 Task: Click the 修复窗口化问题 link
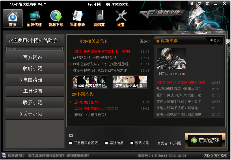tap(169, 143)
